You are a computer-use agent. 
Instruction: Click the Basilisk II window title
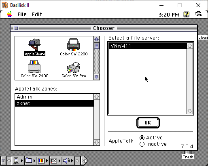(x=19, y=5)
